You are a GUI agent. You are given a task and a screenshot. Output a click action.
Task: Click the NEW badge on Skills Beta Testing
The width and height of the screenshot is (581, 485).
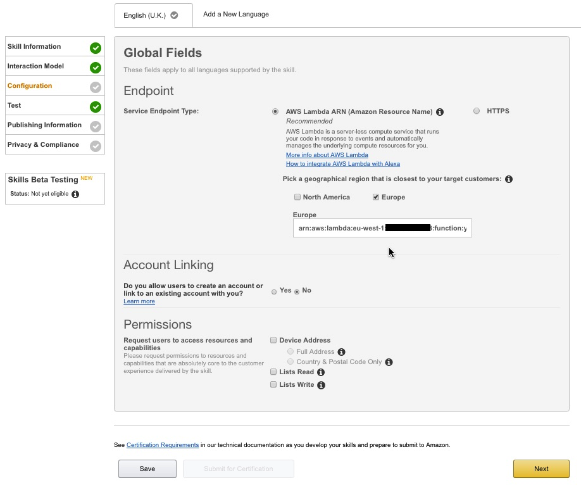click(x=86, y=178)
